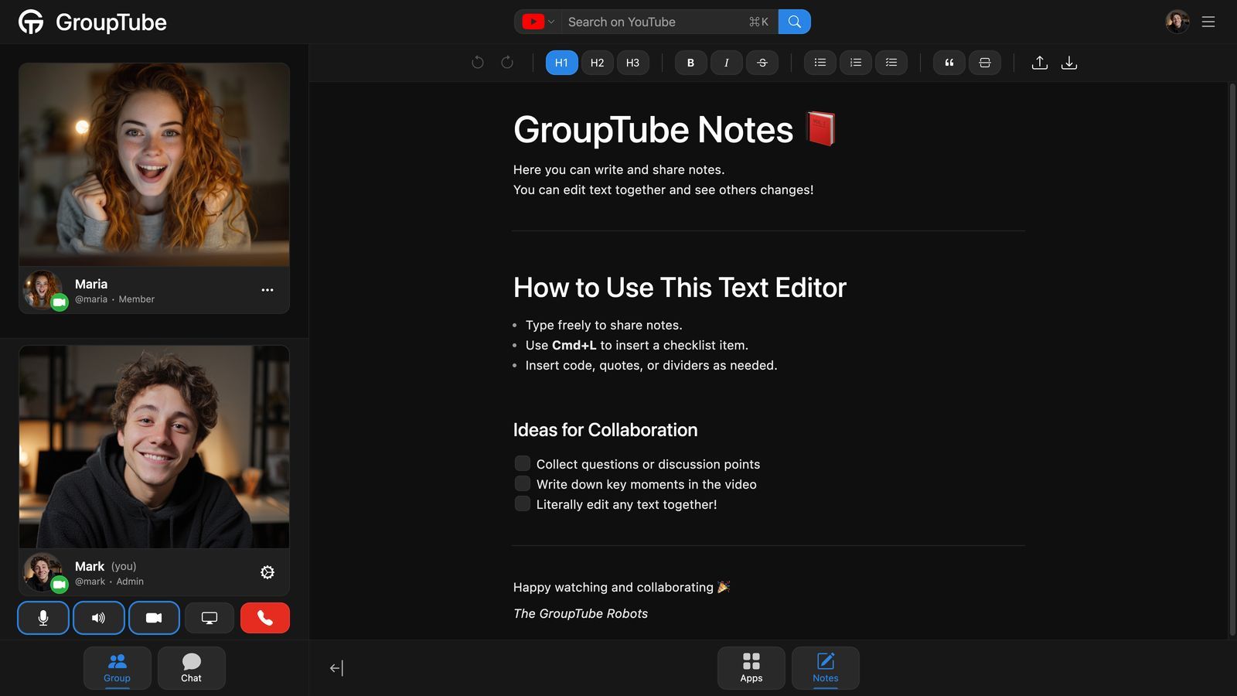
Task: Insert a numbered list
Action: pyautogui.click(x=855, y=63)
